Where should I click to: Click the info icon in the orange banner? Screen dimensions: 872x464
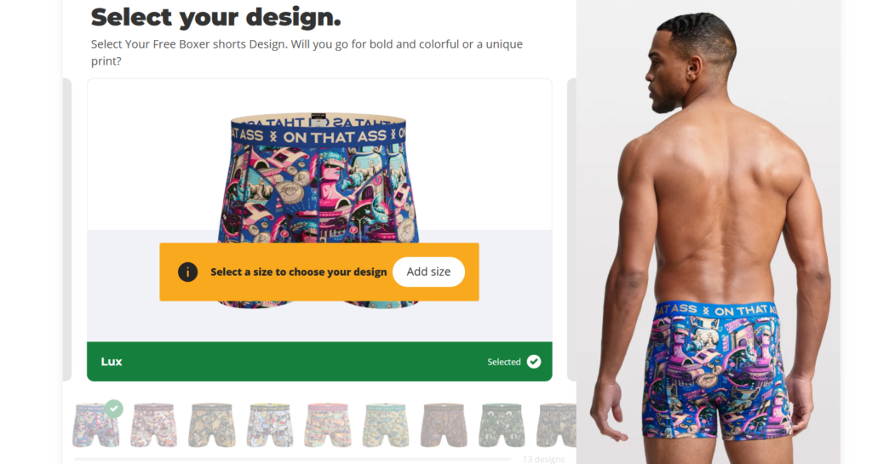[188, 272]
